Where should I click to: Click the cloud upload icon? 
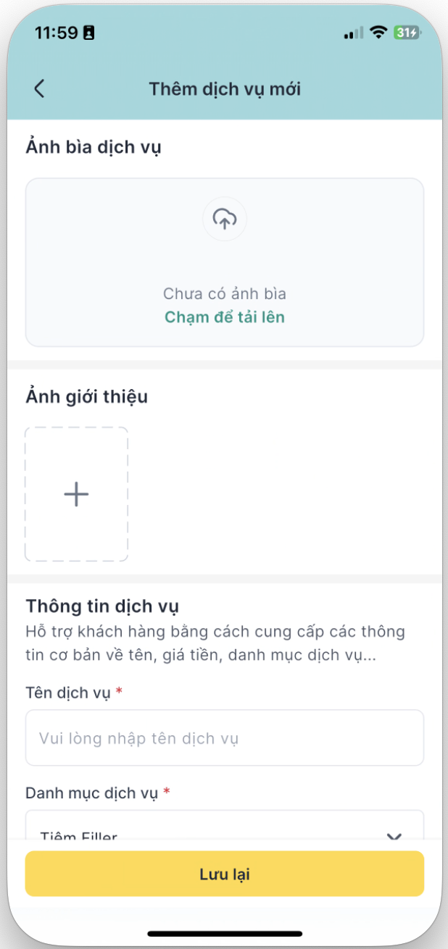coord(225,218)
